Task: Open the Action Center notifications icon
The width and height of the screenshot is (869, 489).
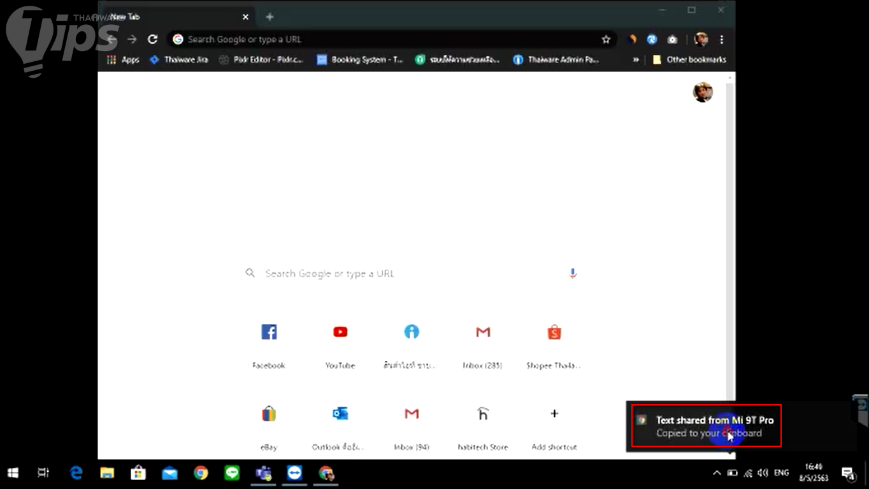Action: point(848,473)
